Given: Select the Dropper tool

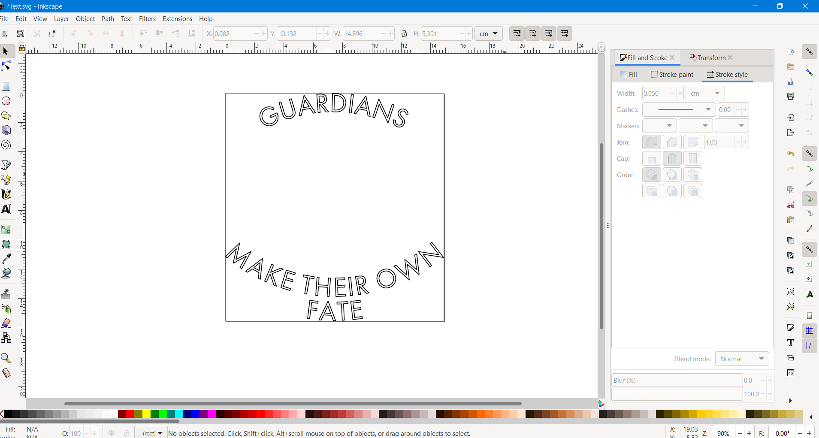Looking at the screenshot, I should [6, 258].
